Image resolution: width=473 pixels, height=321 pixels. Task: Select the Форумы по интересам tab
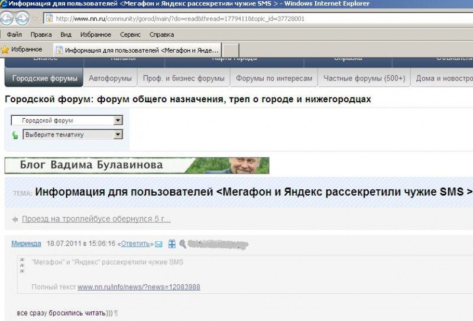coord(274,78)
